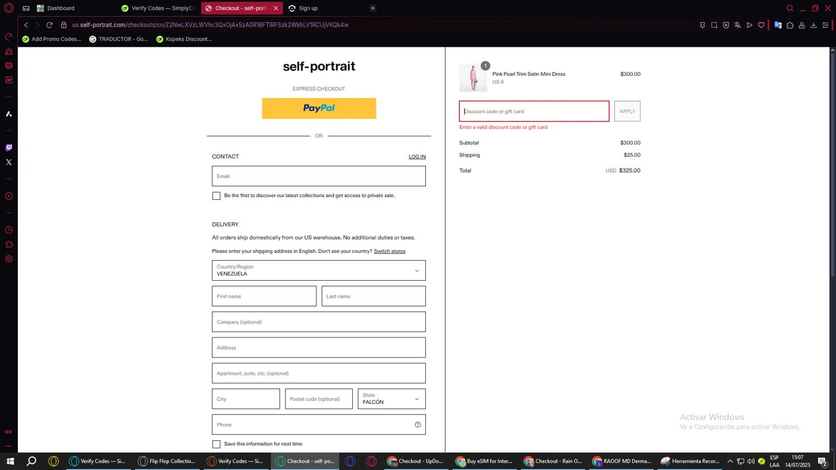
Task: Tick the latest collections newsletter checkbox
Action: [216, 195]
